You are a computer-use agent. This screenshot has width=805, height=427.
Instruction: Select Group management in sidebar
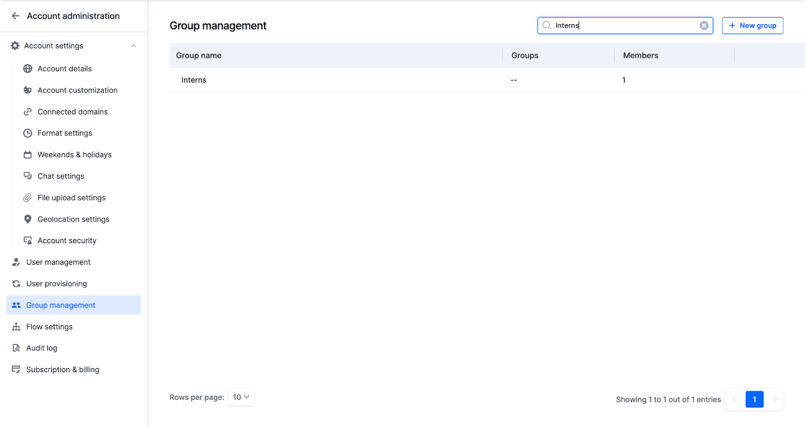73,305
